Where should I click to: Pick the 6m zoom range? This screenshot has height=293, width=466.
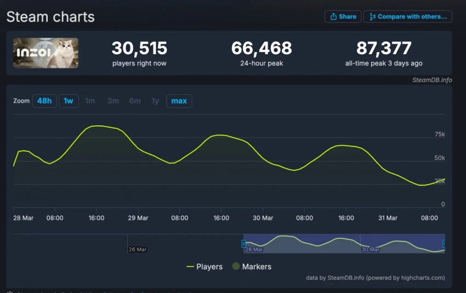[x=135, y=101]
